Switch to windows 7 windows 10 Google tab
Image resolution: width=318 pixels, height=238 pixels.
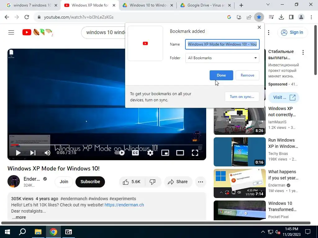click(x=32, y=5)
